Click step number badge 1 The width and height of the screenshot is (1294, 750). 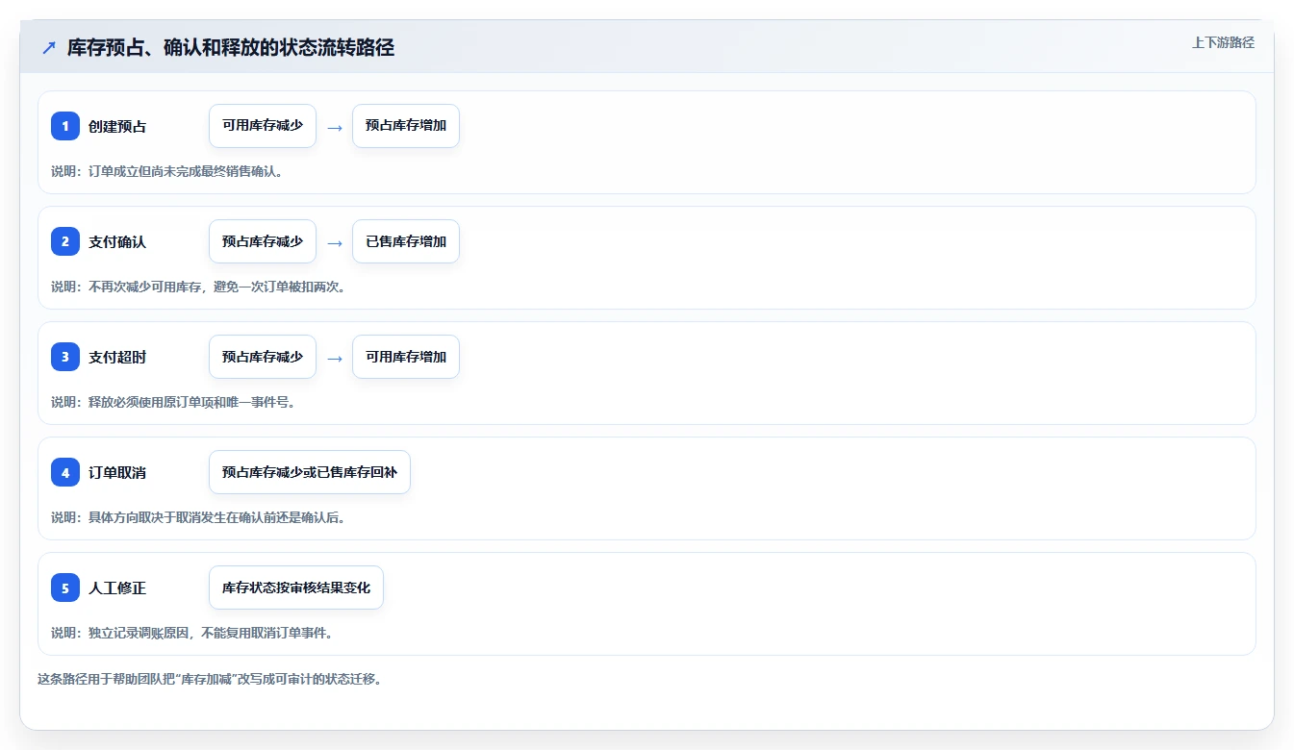pyautogui.click(x=65, y=126)
